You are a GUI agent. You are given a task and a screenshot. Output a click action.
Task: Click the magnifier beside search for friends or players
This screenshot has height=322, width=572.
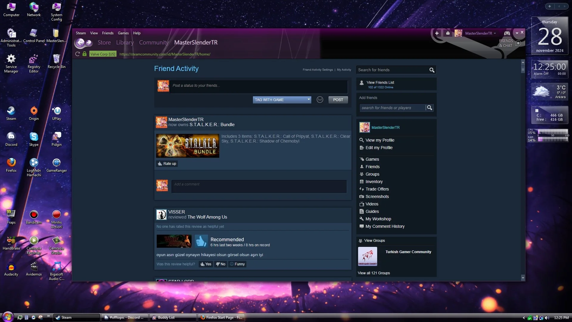(429, 108)
